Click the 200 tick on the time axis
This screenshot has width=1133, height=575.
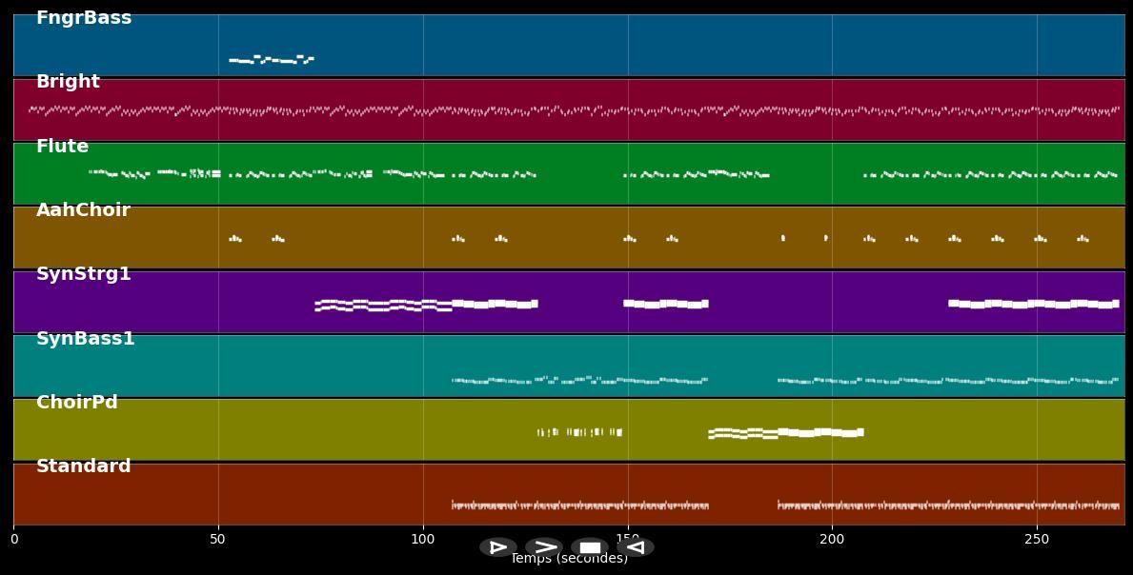pos(833,539)
